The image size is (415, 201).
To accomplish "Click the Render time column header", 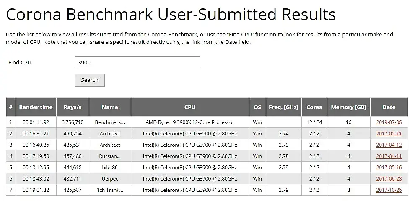I will click(x=36, y=107).
